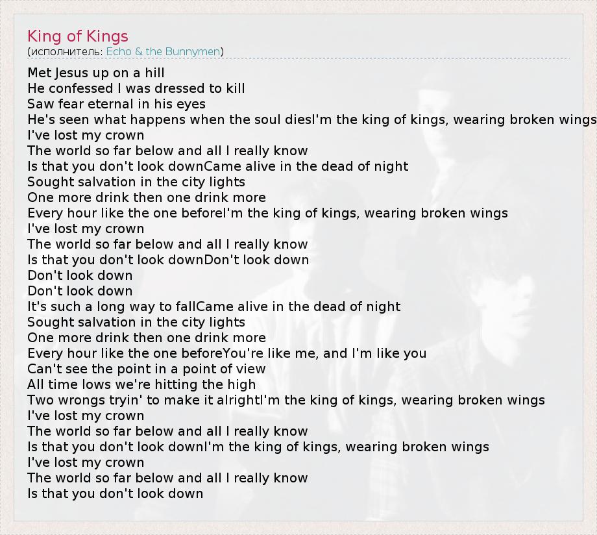Click the line 'Saw fear eternal in his eyes'

click(117, 104)
